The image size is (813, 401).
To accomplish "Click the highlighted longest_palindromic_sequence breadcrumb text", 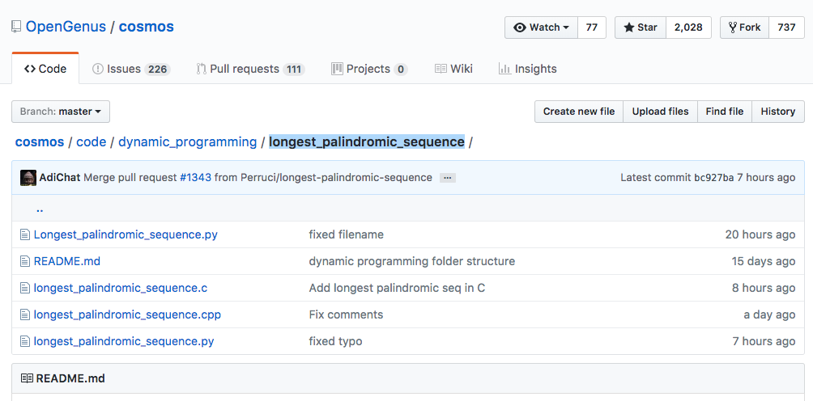I will pyautogui.click(x=367, y=141).
